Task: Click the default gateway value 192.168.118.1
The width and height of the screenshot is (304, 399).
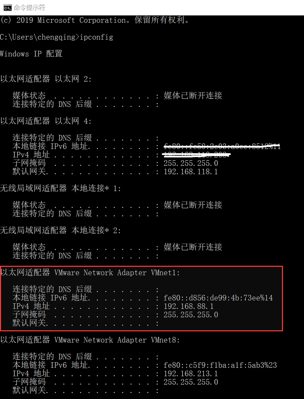Action: [191, 172]
